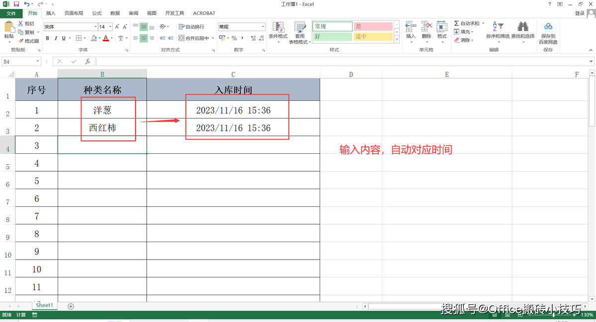The height and width of the screenshot is (322, 596).
Task: Open the font color dropdown arrow
Action: point(111,38)
